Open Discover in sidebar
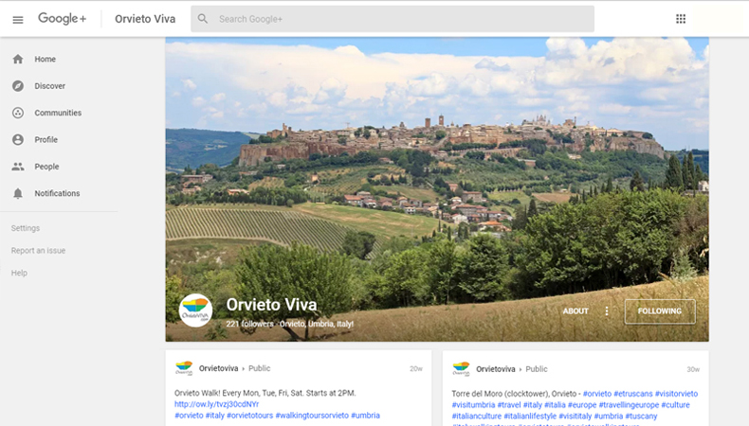This screenshot has width=749, height=426. [49, 86]
